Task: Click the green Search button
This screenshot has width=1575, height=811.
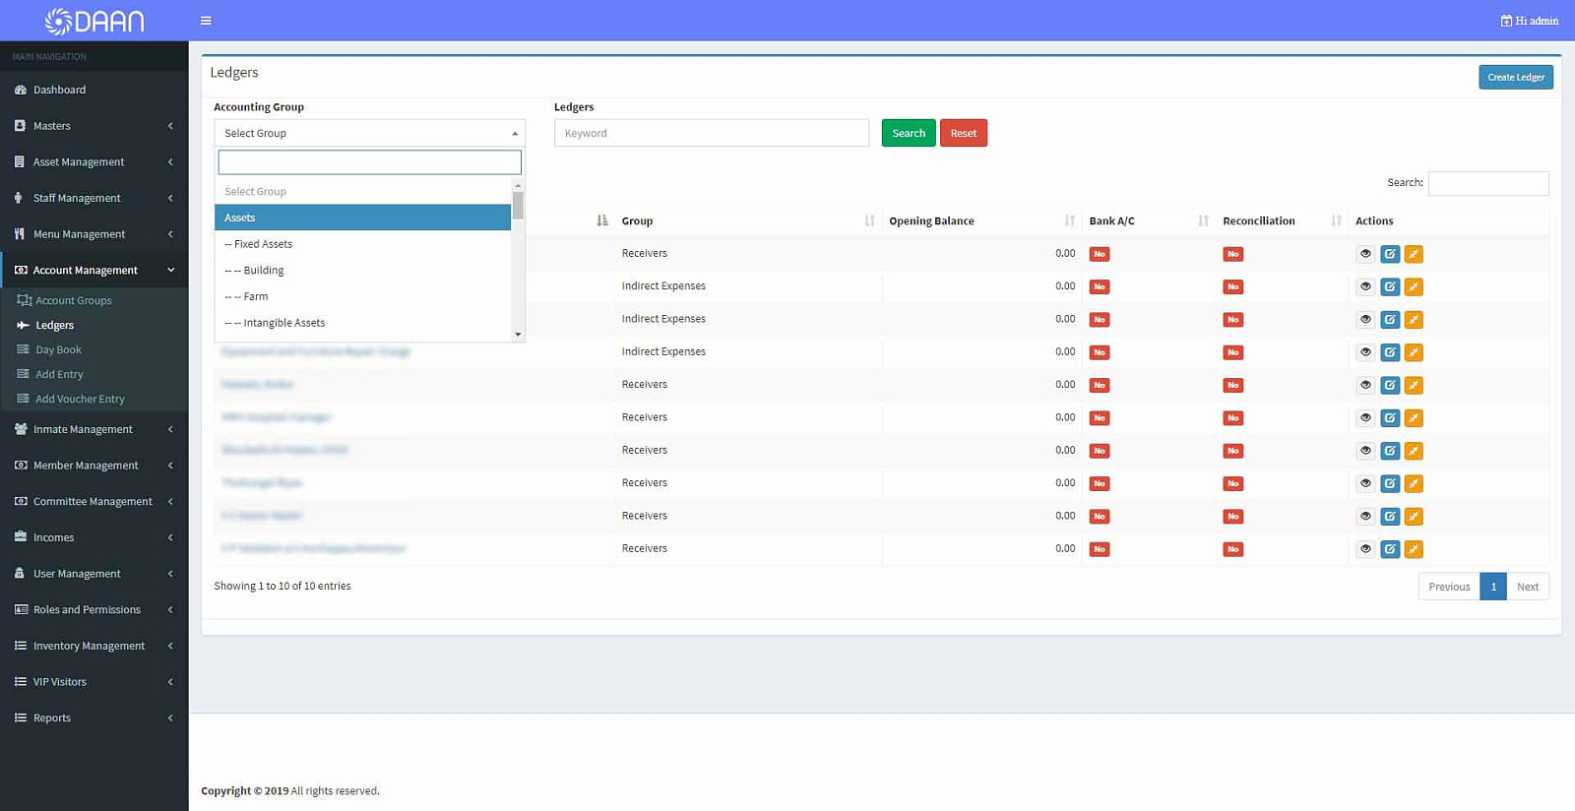Action: pyautogui.click(x=909, y=133)
